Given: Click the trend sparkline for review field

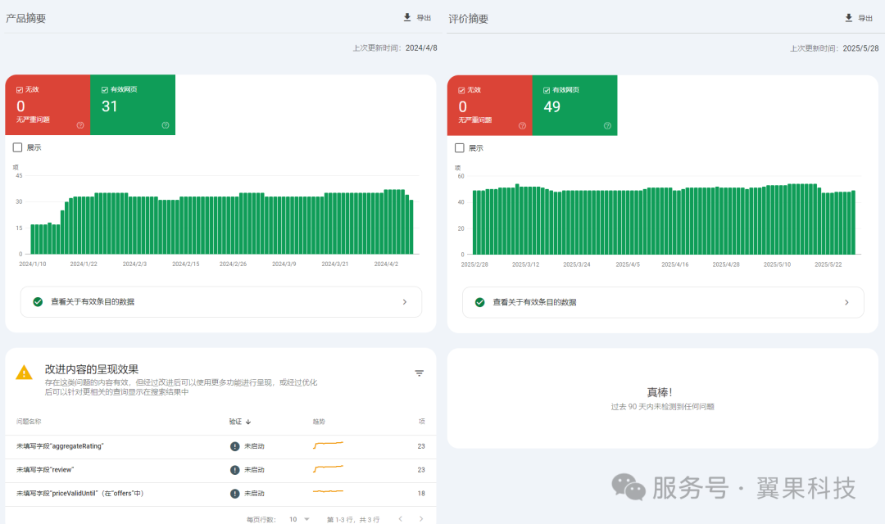Looking at the screenshot, I should (328, 469).
